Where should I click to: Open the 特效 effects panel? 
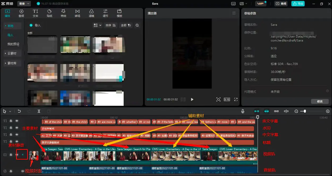(63, 13)
